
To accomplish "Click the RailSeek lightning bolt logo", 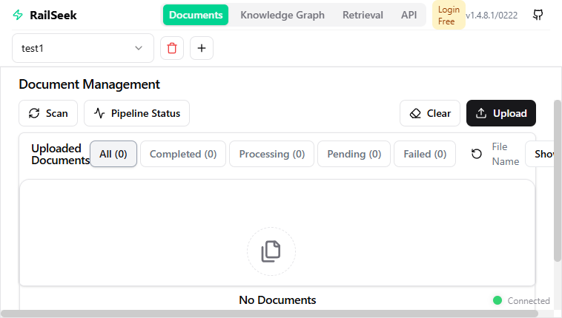I will 19,15.
